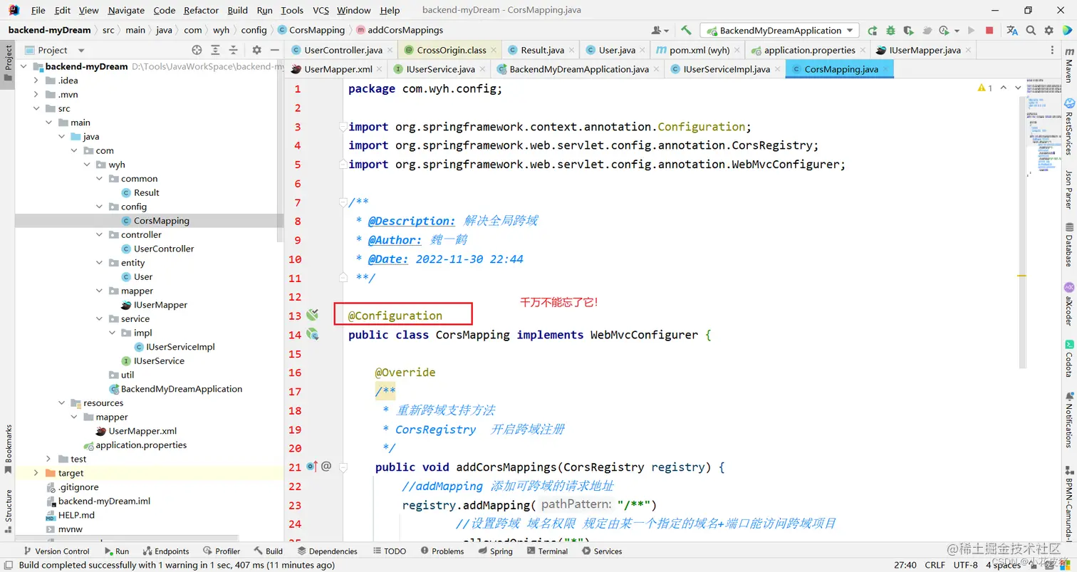Expand All icon in Project panel
This screenshot has width=1077, height=572.
point(215,50)
